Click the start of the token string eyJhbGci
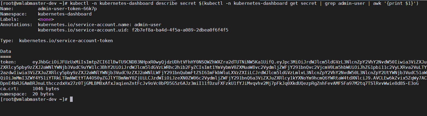The width and height of the screenshot is (427, 116). (x=43, y=62)
